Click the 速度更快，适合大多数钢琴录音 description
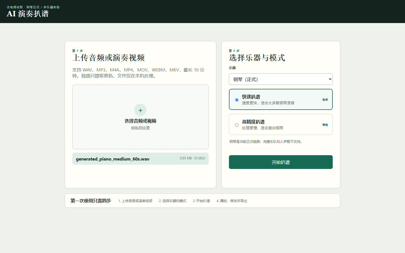The image size is (405, 253). 268,103
